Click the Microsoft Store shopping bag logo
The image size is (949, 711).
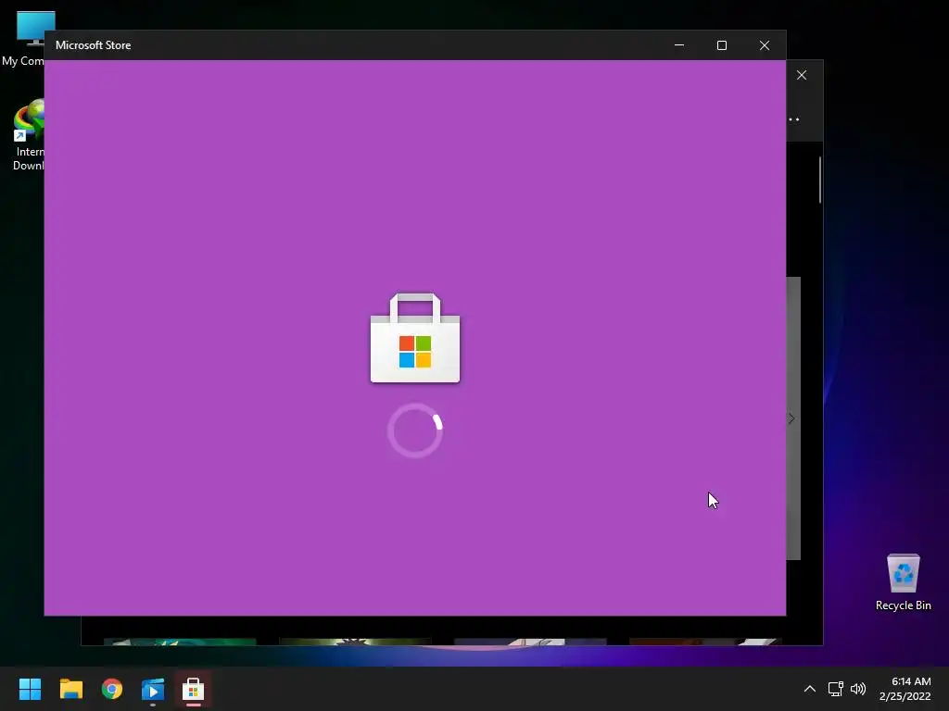coord(415,338)
